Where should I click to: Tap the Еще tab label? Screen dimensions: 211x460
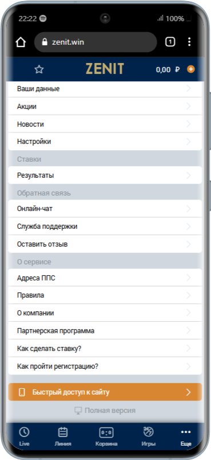click(186, 443)
